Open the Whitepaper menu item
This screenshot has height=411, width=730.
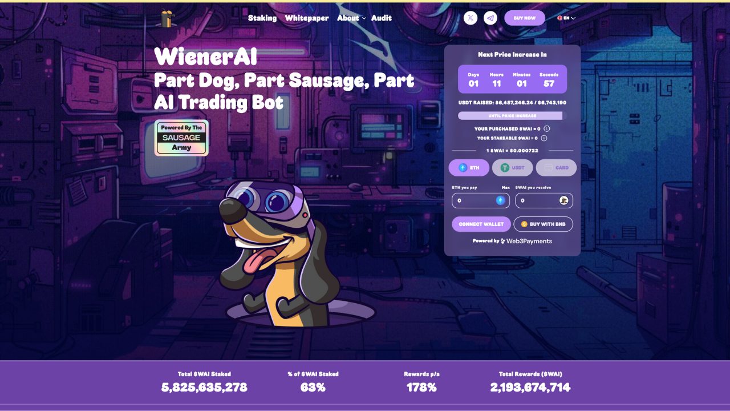(307, 18)
